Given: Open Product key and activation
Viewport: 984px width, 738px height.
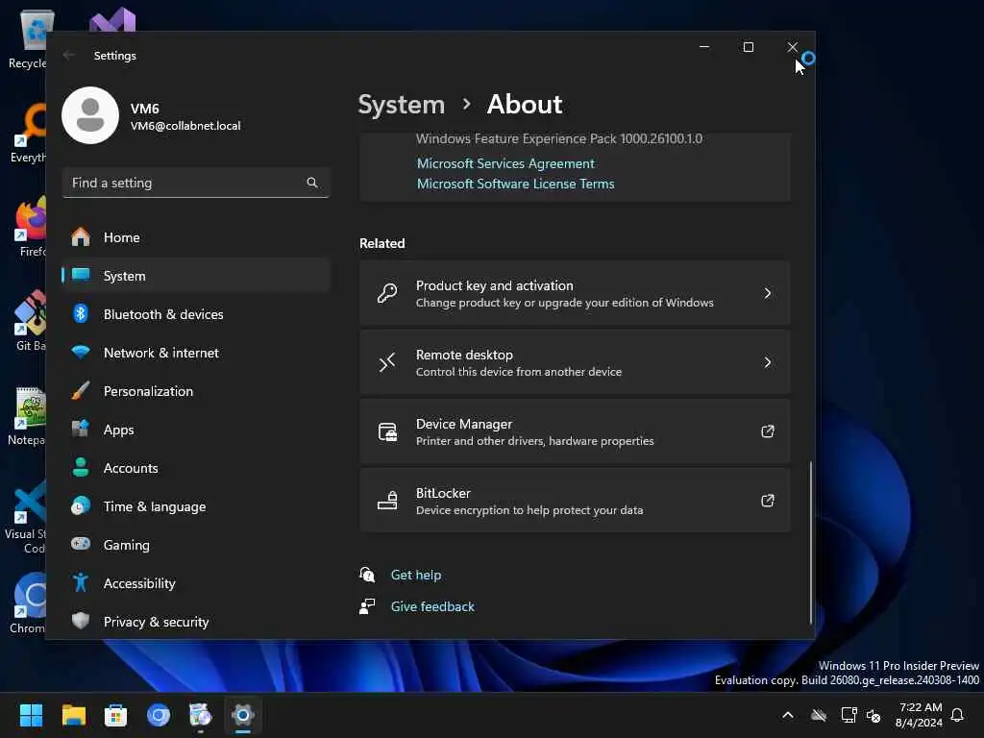Looking at the screenshot, I should pos(575,293).
